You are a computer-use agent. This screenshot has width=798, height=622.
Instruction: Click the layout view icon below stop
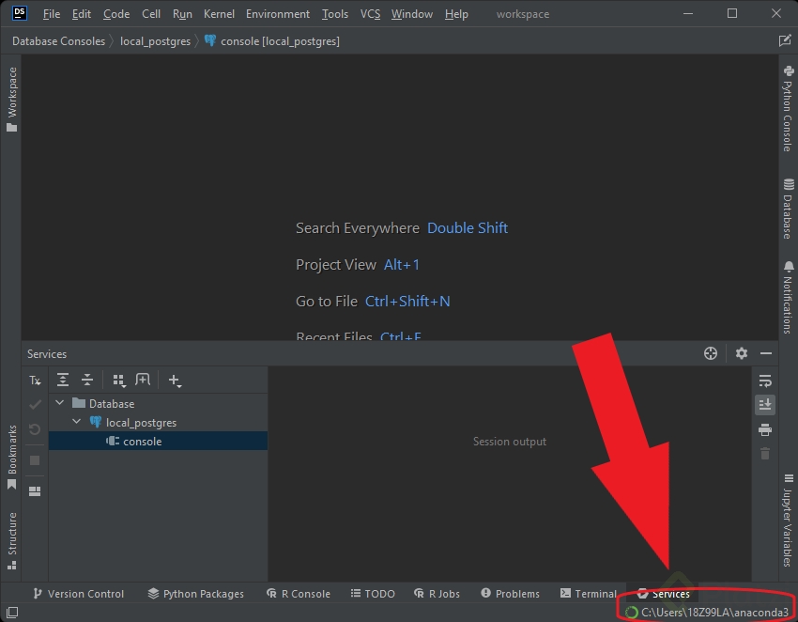click(35, 491)
